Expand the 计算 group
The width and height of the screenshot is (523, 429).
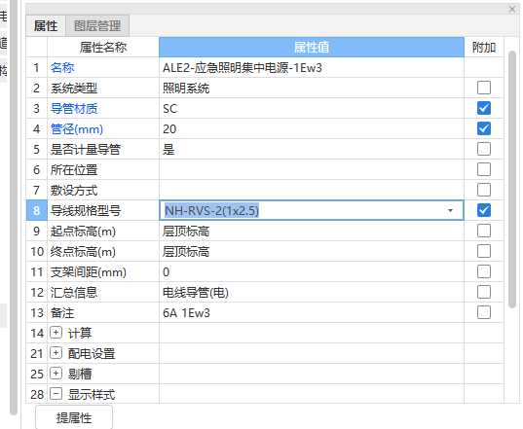pyautogui.click(x=56, y=333)
